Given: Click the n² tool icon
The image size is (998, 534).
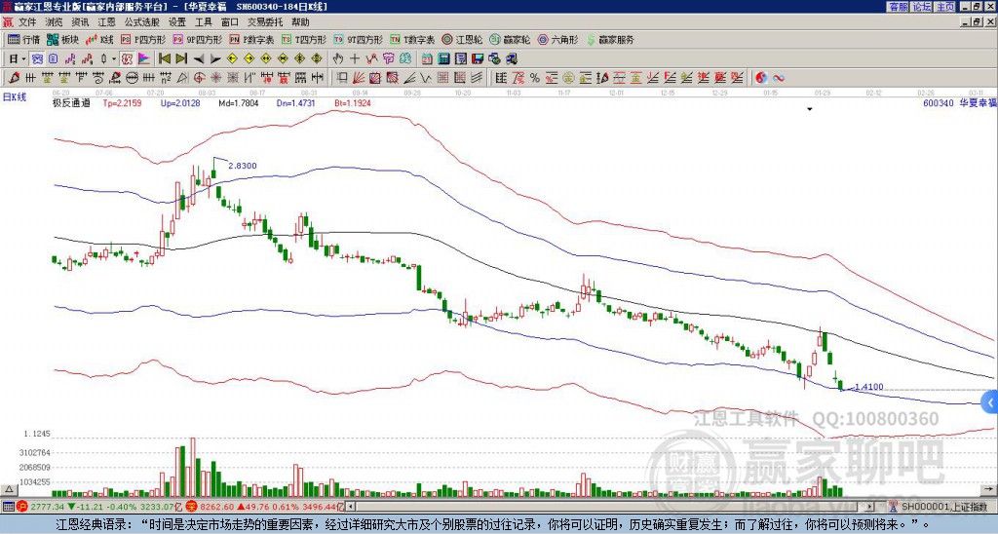Looking at the screenshot, I should (166, 78).
